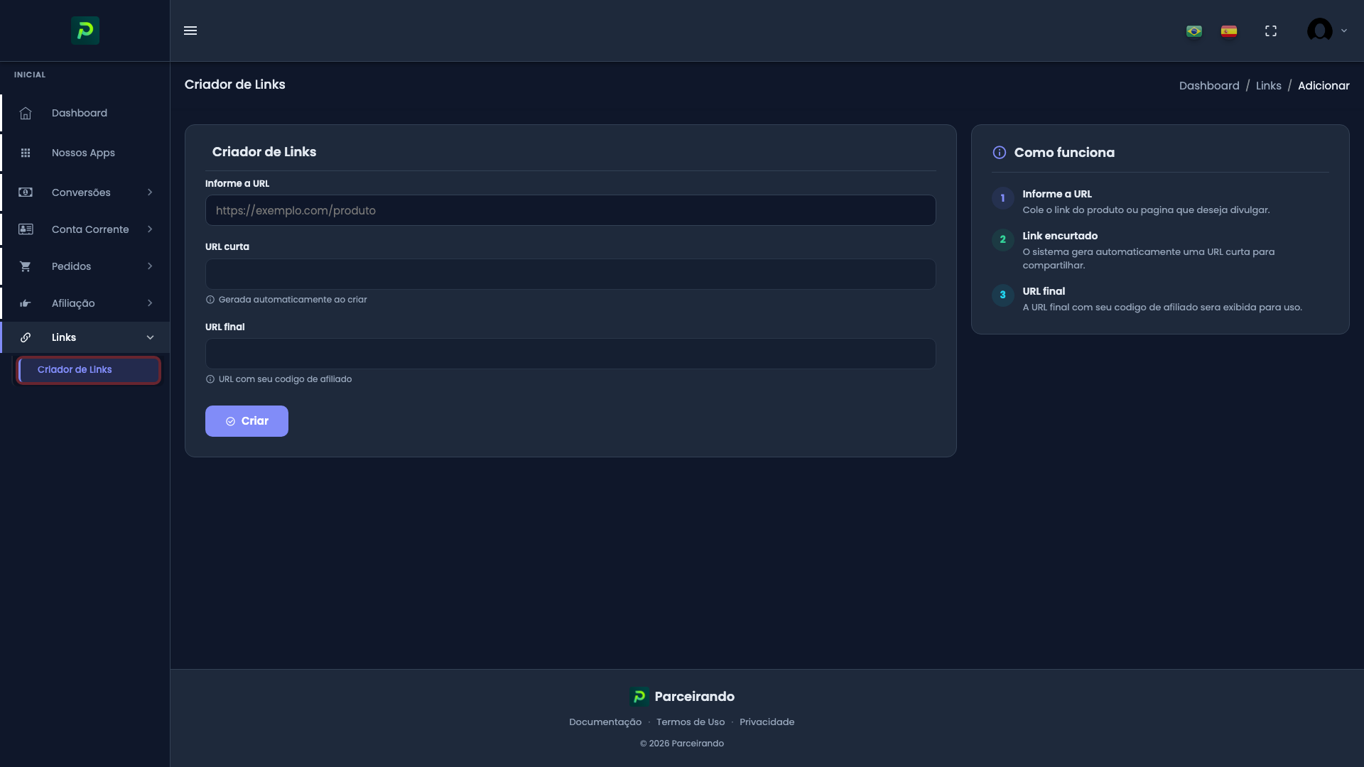1364x767 pixels.
Task: Expand the Conversões submenu chevron
Action: click(150, 192)
